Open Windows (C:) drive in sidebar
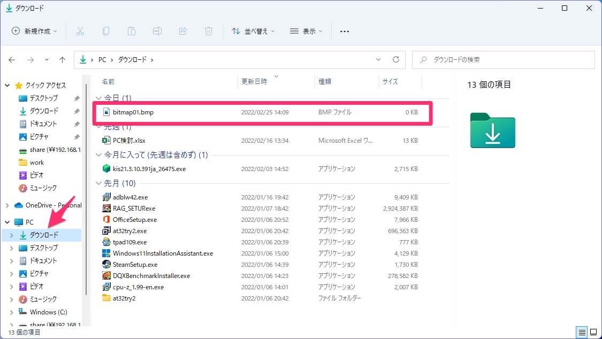Viewport: 602px width, 339px height. click(x=48, y=312)
